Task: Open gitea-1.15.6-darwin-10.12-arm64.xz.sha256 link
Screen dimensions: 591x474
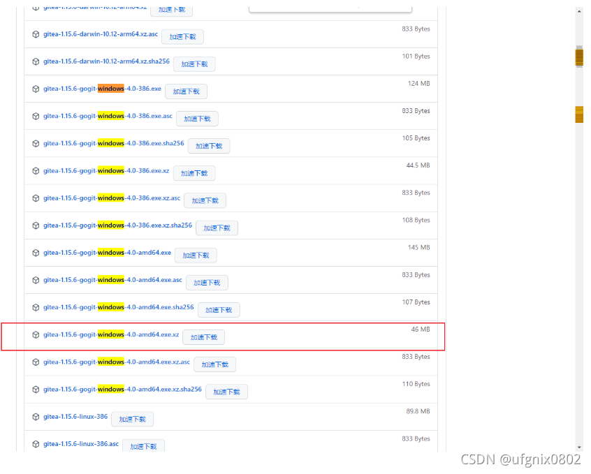Action: pos(106,61)
